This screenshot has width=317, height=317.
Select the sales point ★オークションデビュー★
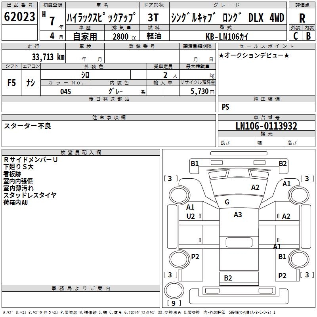click(254, 55)
